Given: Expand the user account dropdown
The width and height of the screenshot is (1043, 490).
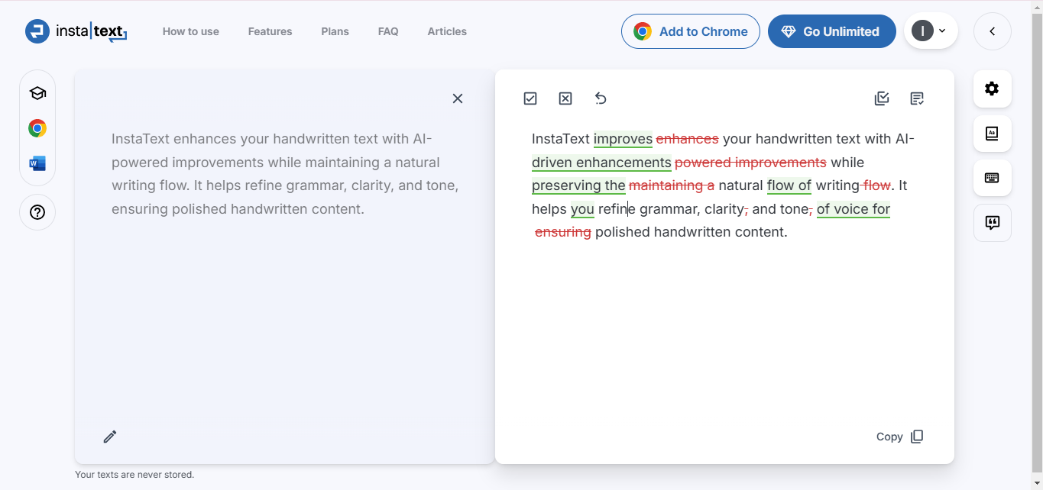Looking at the screenshot, I should [x=931, y=31].
